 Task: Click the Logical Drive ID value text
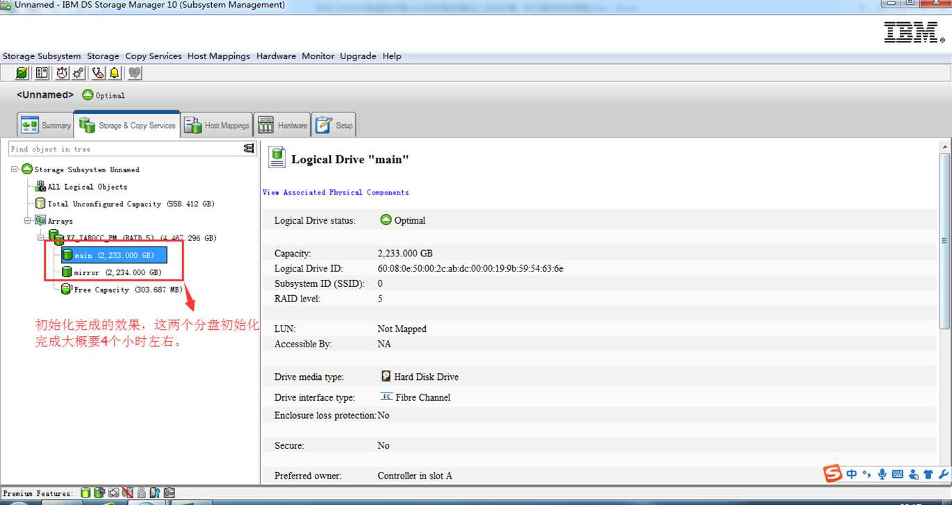pos(470,269)
